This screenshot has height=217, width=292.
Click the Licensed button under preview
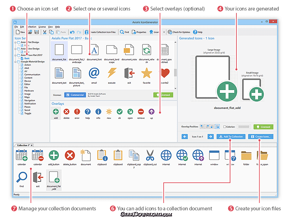264,127
